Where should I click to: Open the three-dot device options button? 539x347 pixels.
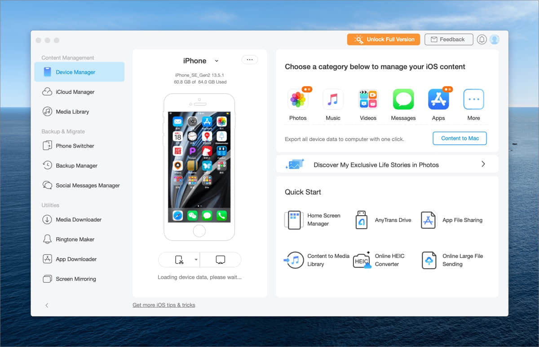(250, 60)
